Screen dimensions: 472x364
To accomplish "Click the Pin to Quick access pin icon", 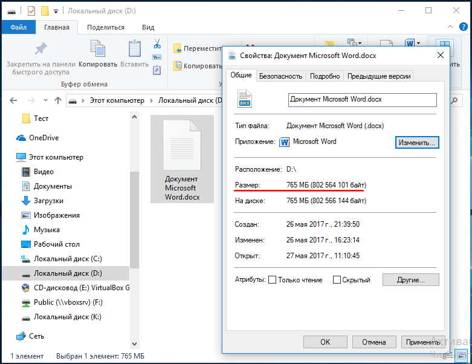I will tap(41, 48).
